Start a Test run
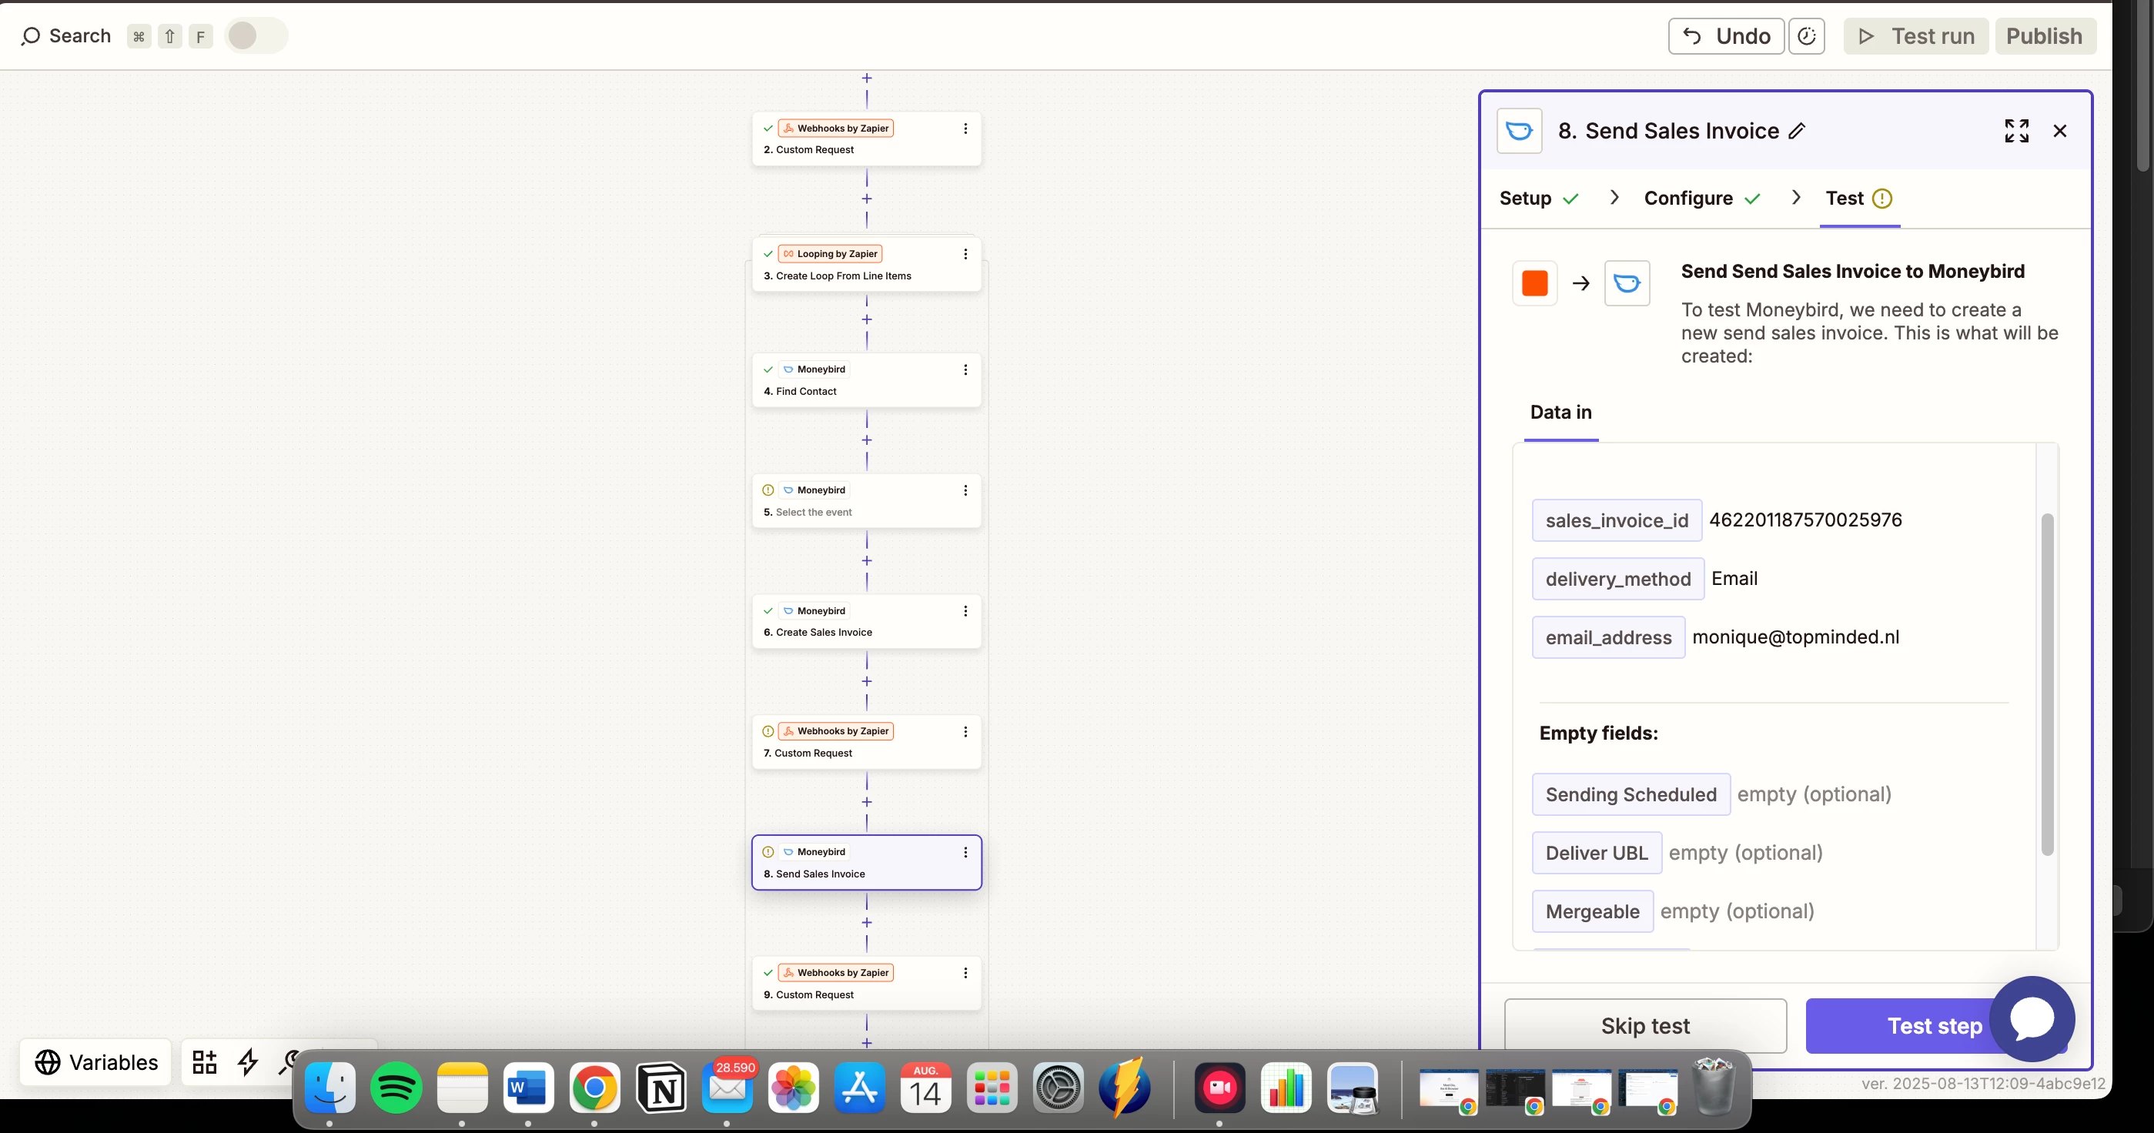The height and width of the screenshot is (1133, 2154). click(x=1915, y=36)
